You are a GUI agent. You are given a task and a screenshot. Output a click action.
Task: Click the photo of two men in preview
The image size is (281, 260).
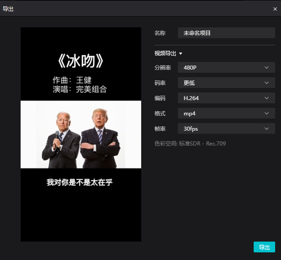81,135
